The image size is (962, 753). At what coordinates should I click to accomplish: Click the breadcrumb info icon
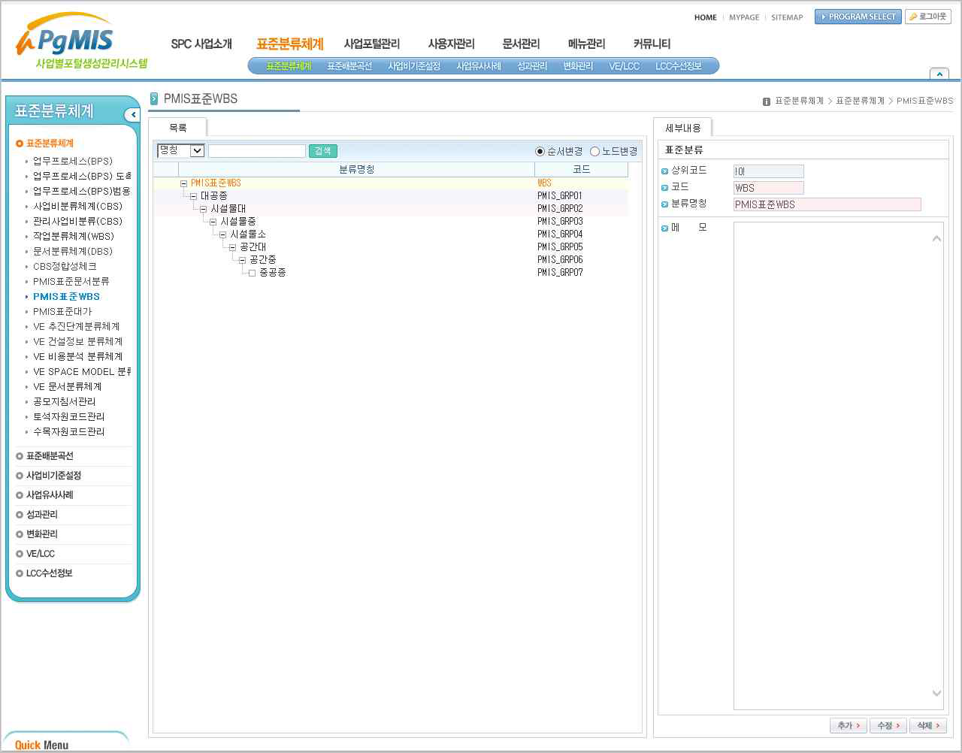[767, 101]
